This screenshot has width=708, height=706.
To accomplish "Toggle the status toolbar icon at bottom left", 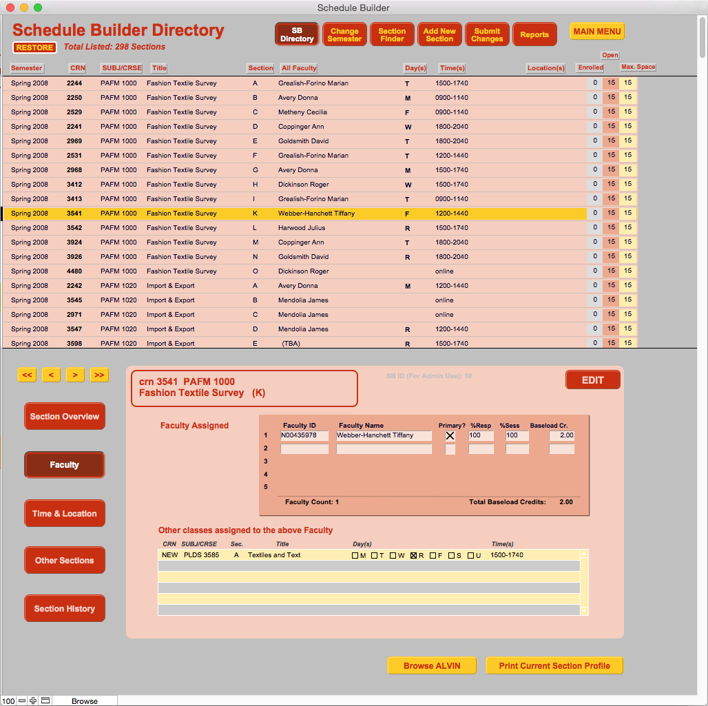I will tap(45, 700).
